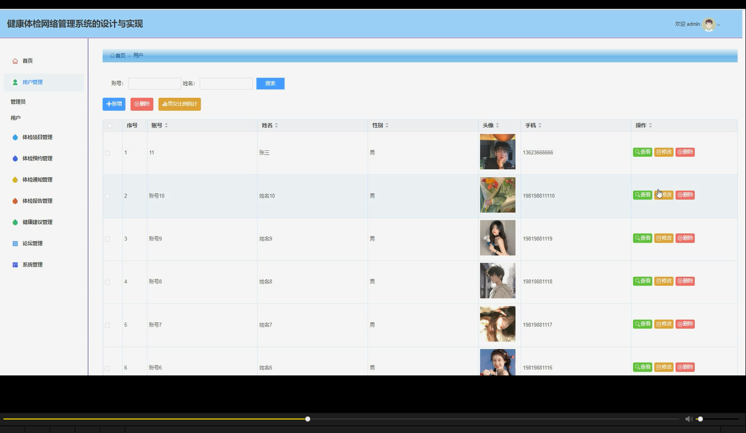This screenshot has height=433, width=746.
Task: Click the grid icon for 论坛管理
Action: 15,244
